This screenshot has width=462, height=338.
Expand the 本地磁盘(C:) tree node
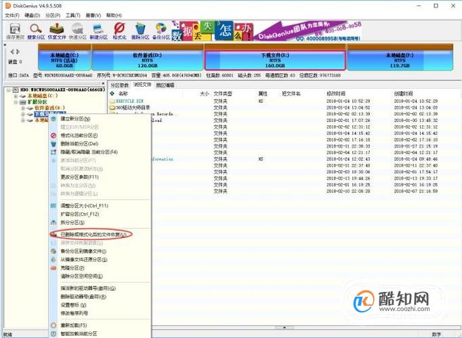click(x=16, y=96)
